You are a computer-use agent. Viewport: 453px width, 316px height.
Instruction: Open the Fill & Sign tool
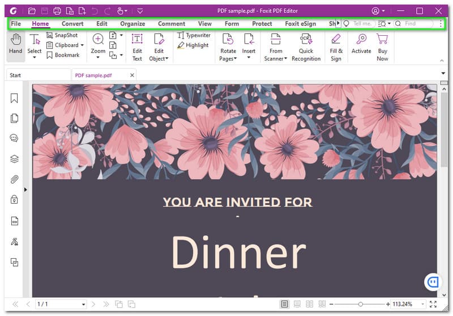[336, 46]
